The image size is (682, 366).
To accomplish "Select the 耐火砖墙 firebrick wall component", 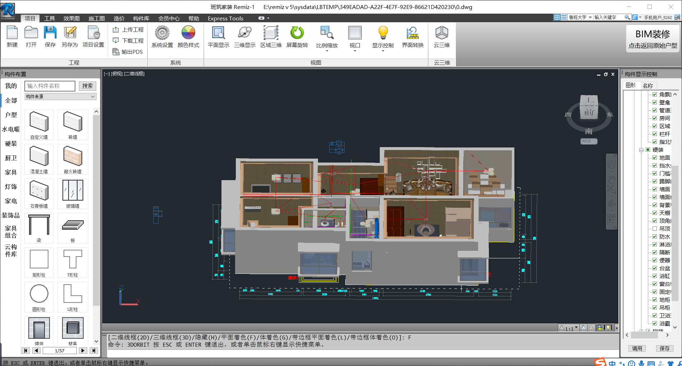I will point(73,159).
